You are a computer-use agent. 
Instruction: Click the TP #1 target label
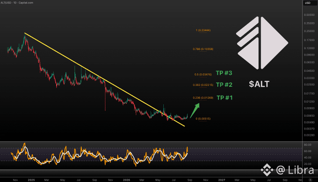pos(225,98)
